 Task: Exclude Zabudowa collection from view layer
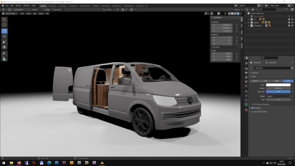289,25
